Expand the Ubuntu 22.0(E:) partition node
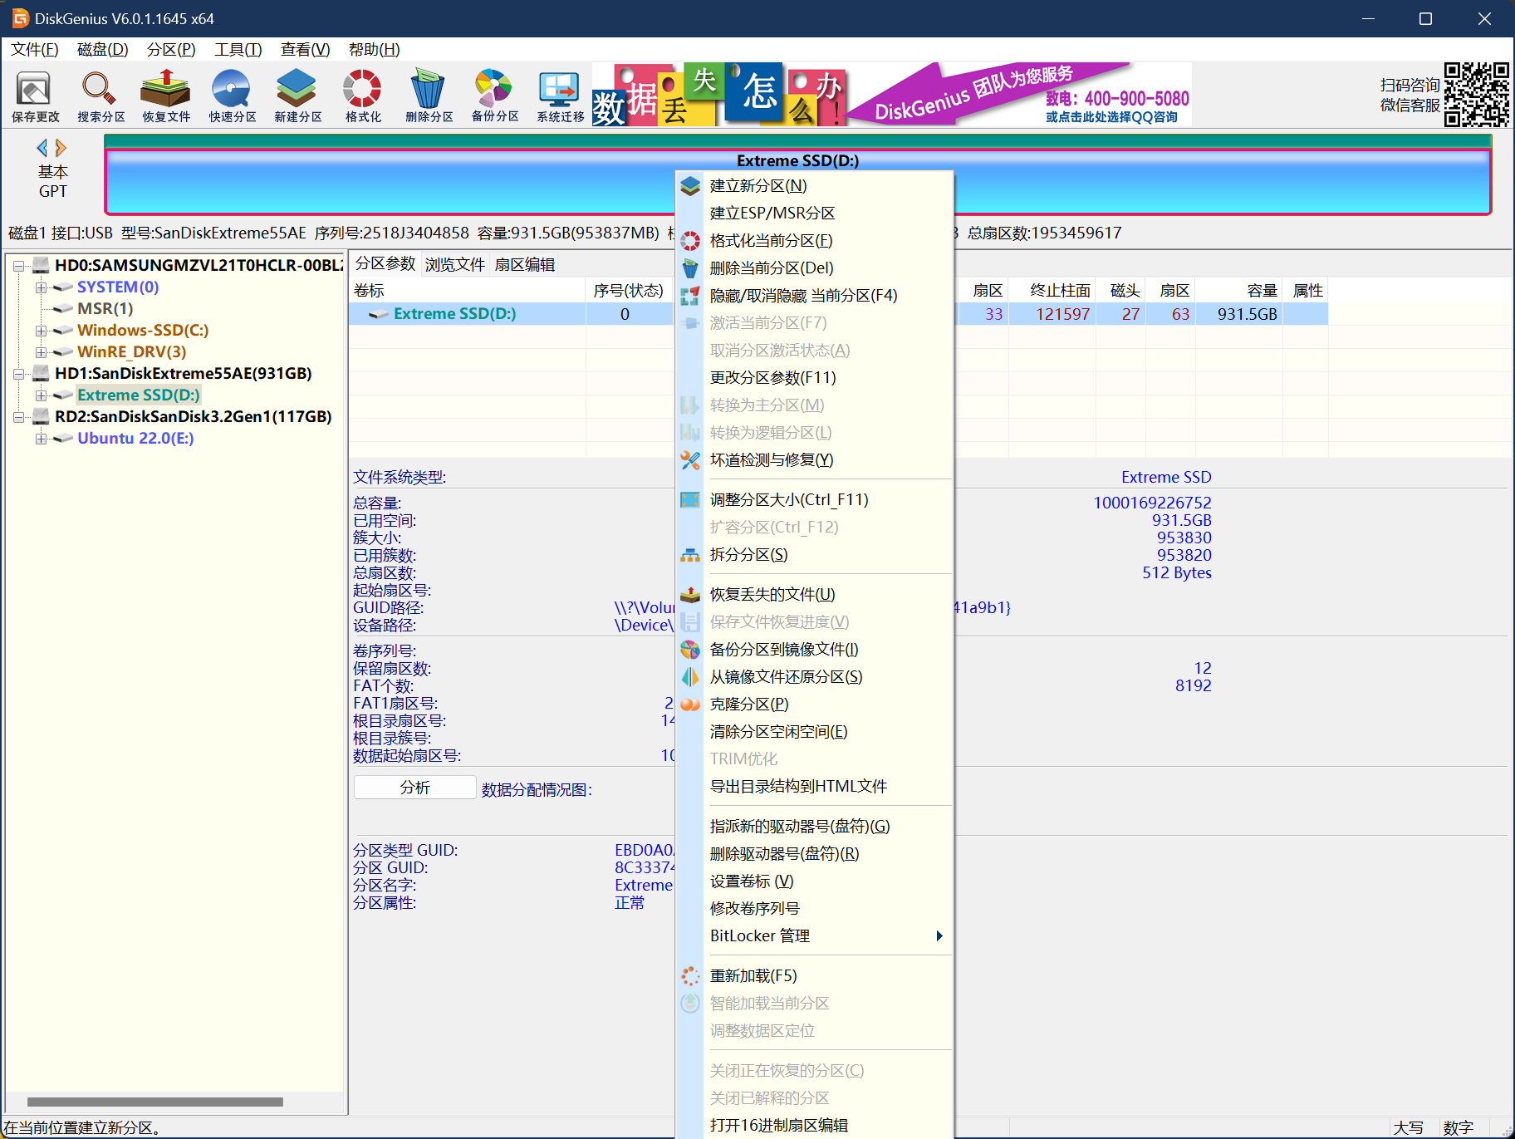Image resolution: width=1515 pixels, height=1139 pixels. pos(40,439)
